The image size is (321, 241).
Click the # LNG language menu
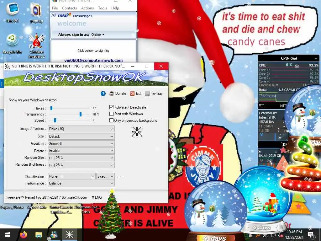[97, 197]
